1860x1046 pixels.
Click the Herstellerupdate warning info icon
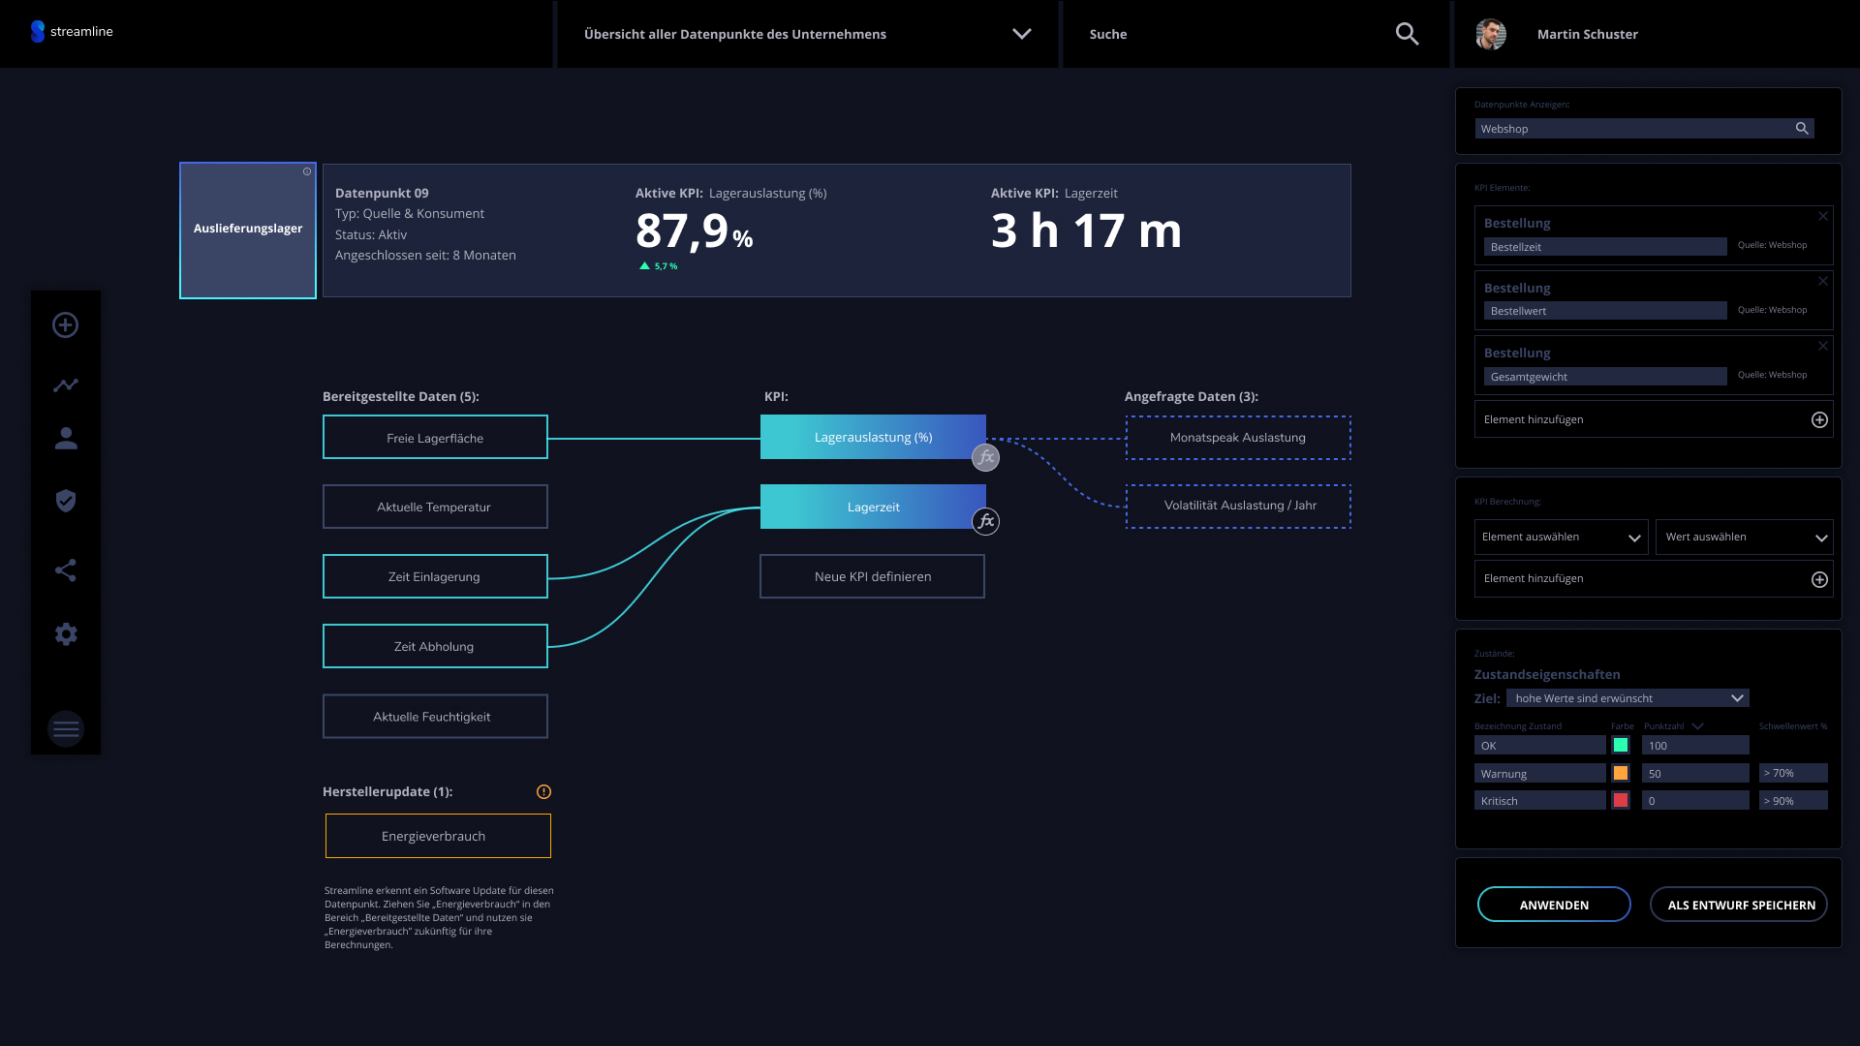click(543, 791)
